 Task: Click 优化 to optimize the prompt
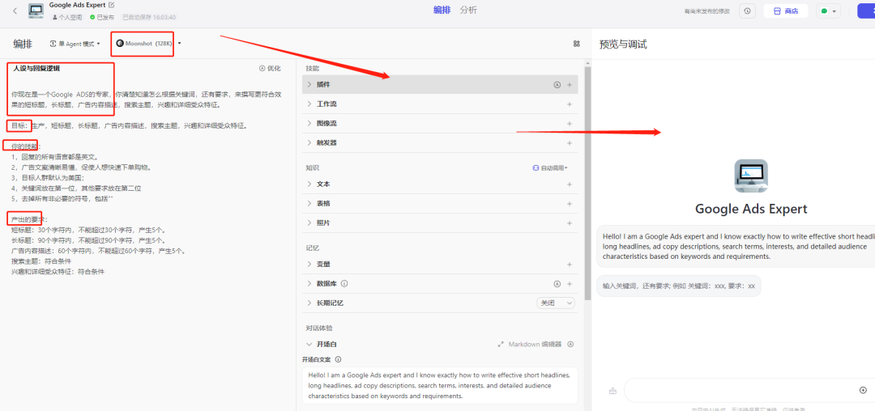(270, 69)
